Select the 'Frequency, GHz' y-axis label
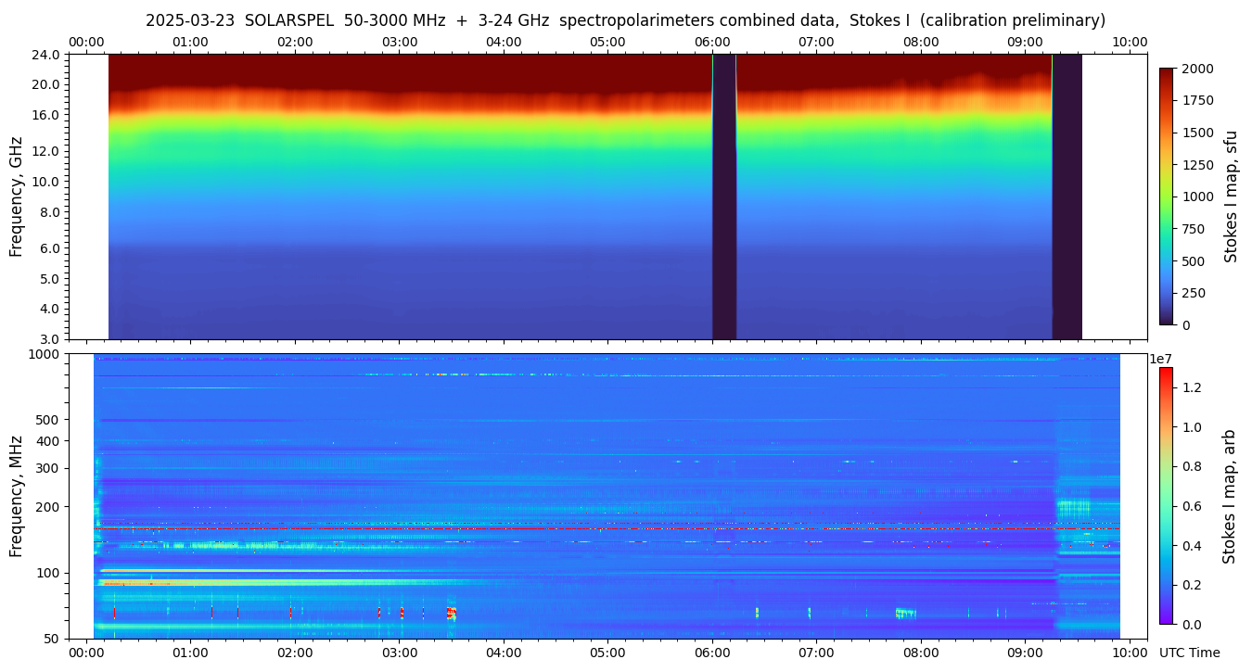Viewport: 1252px width, 672px height. pos(16,197)
